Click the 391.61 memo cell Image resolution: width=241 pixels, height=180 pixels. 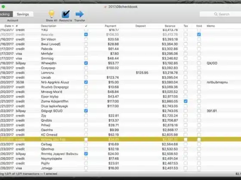(212, 111)
